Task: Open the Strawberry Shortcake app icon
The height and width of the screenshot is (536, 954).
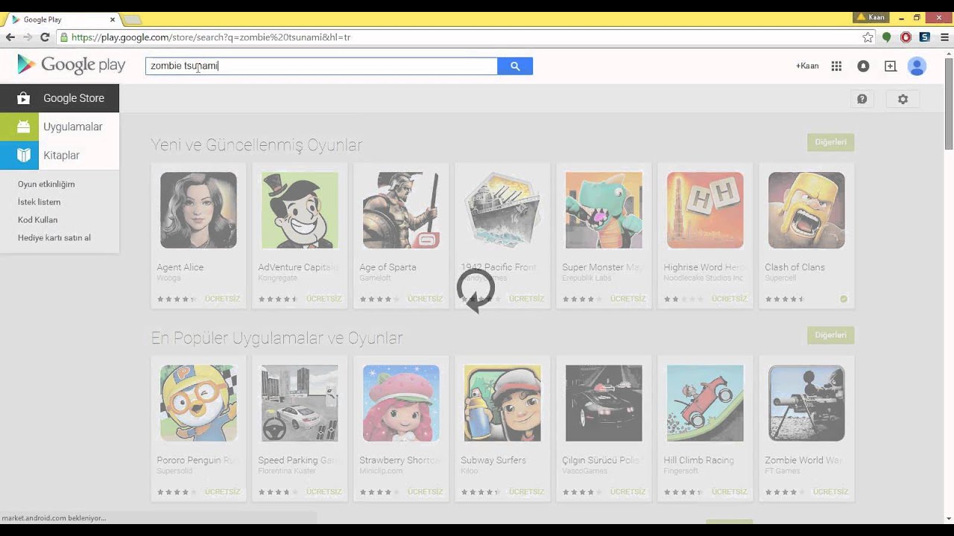Action: [401, 403]
